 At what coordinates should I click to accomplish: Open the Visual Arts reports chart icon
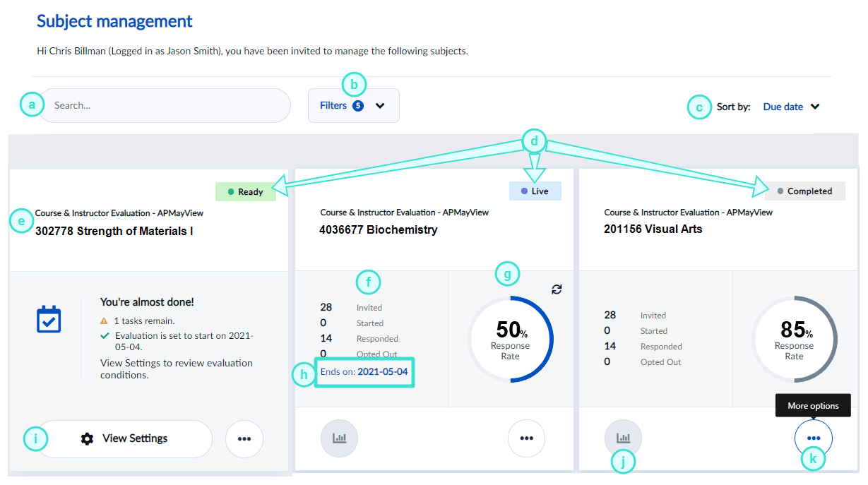(x=623, y=438)
